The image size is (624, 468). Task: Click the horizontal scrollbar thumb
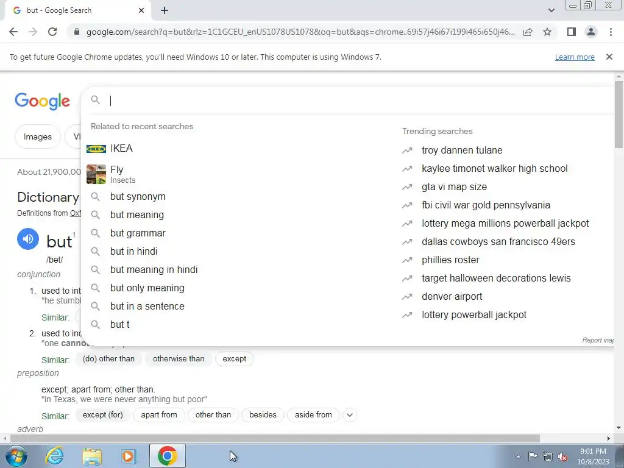tap(275, 439)
